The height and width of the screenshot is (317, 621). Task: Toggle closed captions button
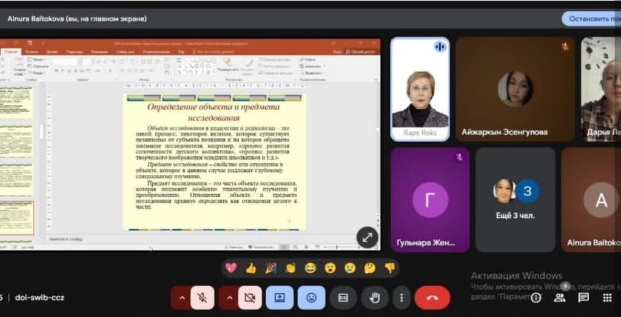(343, 298)
